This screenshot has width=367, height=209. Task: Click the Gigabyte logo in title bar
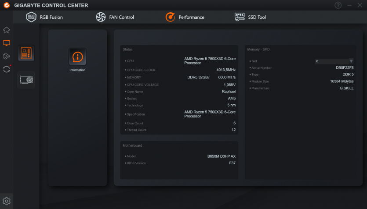[x=7, y=5]
